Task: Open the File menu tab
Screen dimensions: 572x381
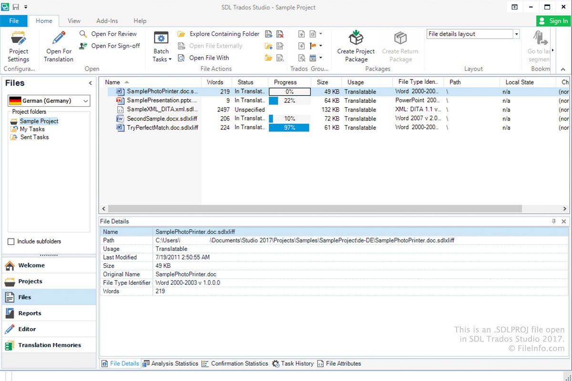Action: (14, 20)
